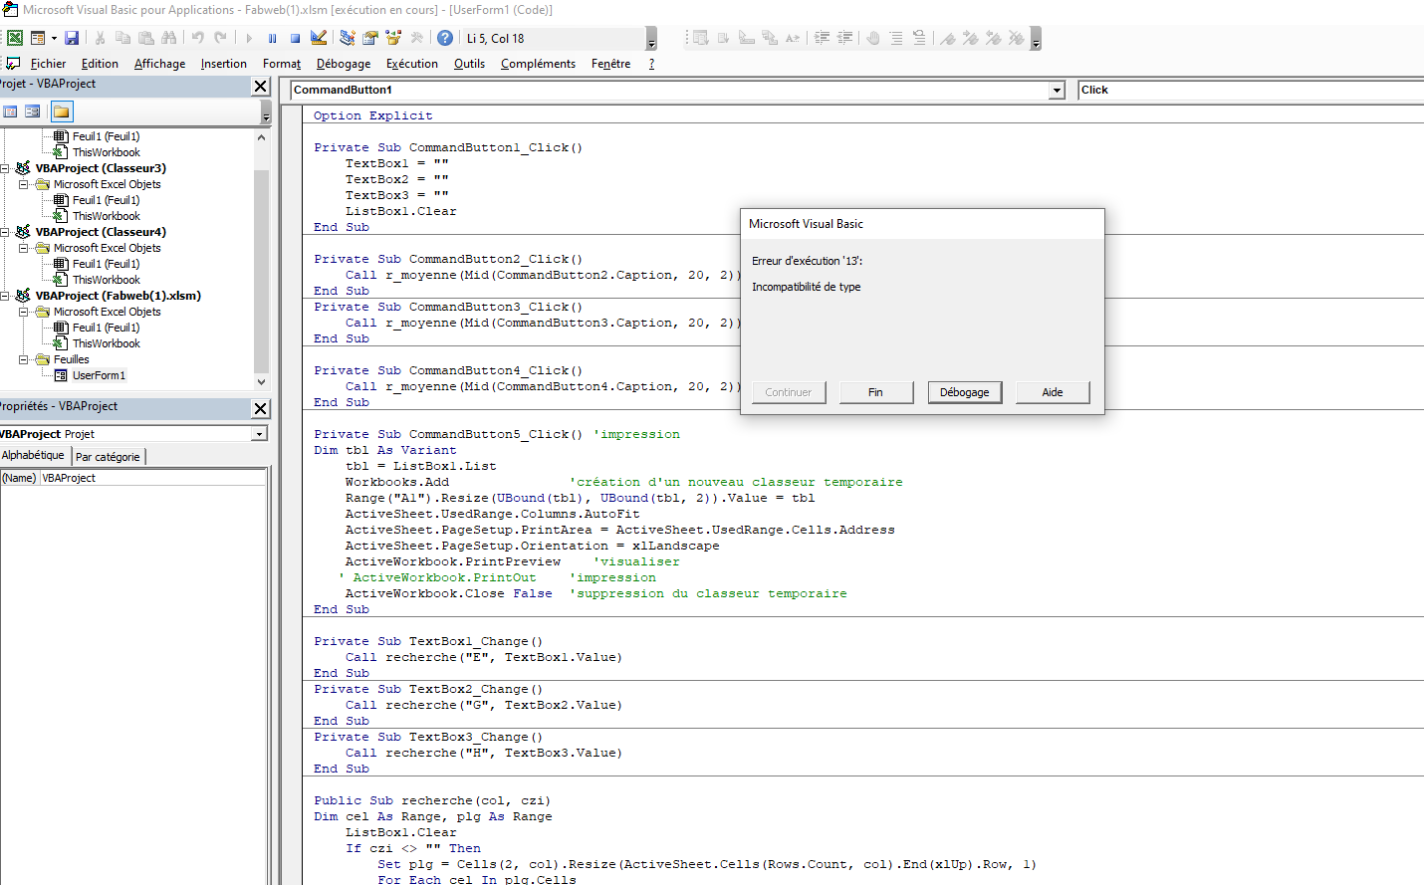The image size is (1424, 885).
Task: Click the Débogage button in error dialog
Action: pyautogui.click(x=965, y=392)
